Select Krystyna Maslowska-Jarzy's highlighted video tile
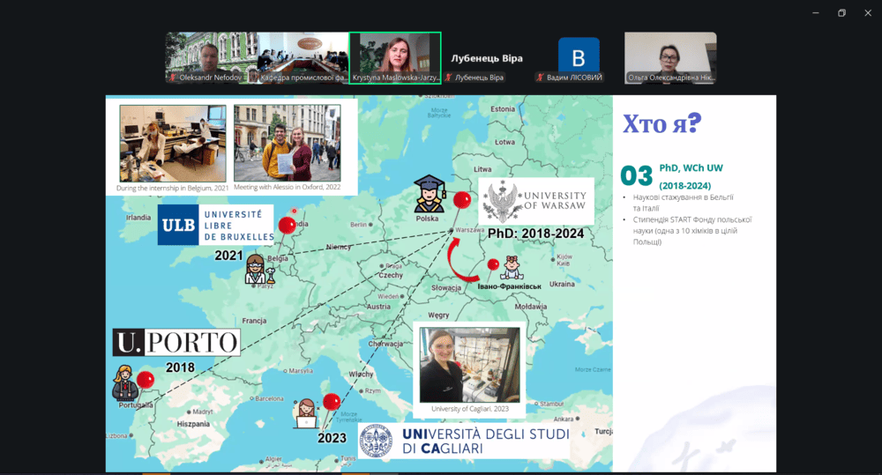The width and height of the screenshot is (882, 475). pos(395,58)
